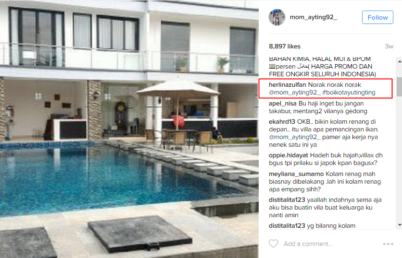Open mom_ayting92_ username in header
Viewport: 402px width, 258px height.
tap(314, 17)
